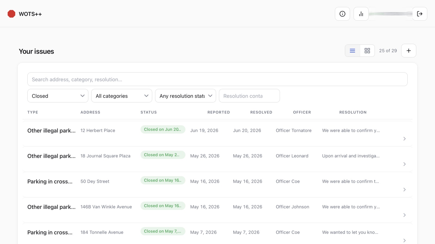Expand the 50 Dey Street row chevron
Viewport: 435px width, 244px height.
click(x=404, y=190)
